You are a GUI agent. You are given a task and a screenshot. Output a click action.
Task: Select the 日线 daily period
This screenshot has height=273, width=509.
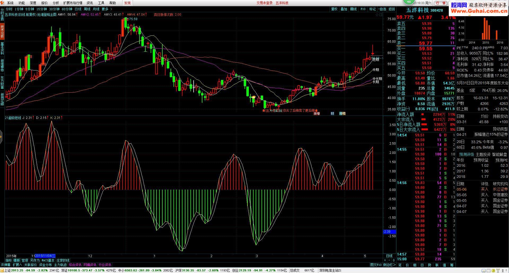click(78, 9)
